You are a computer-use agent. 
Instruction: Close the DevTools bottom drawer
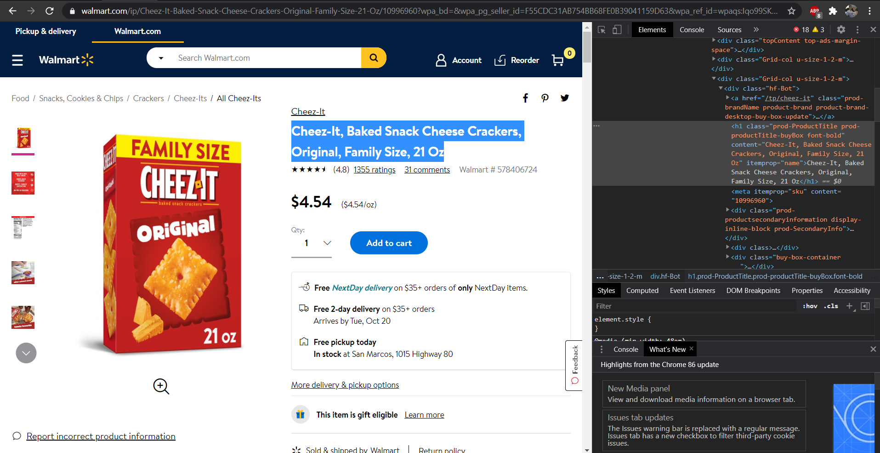pyautogui.click(x=873, y=349)
